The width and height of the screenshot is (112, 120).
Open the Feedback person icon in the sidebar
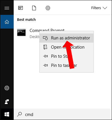tap(7, 102)
